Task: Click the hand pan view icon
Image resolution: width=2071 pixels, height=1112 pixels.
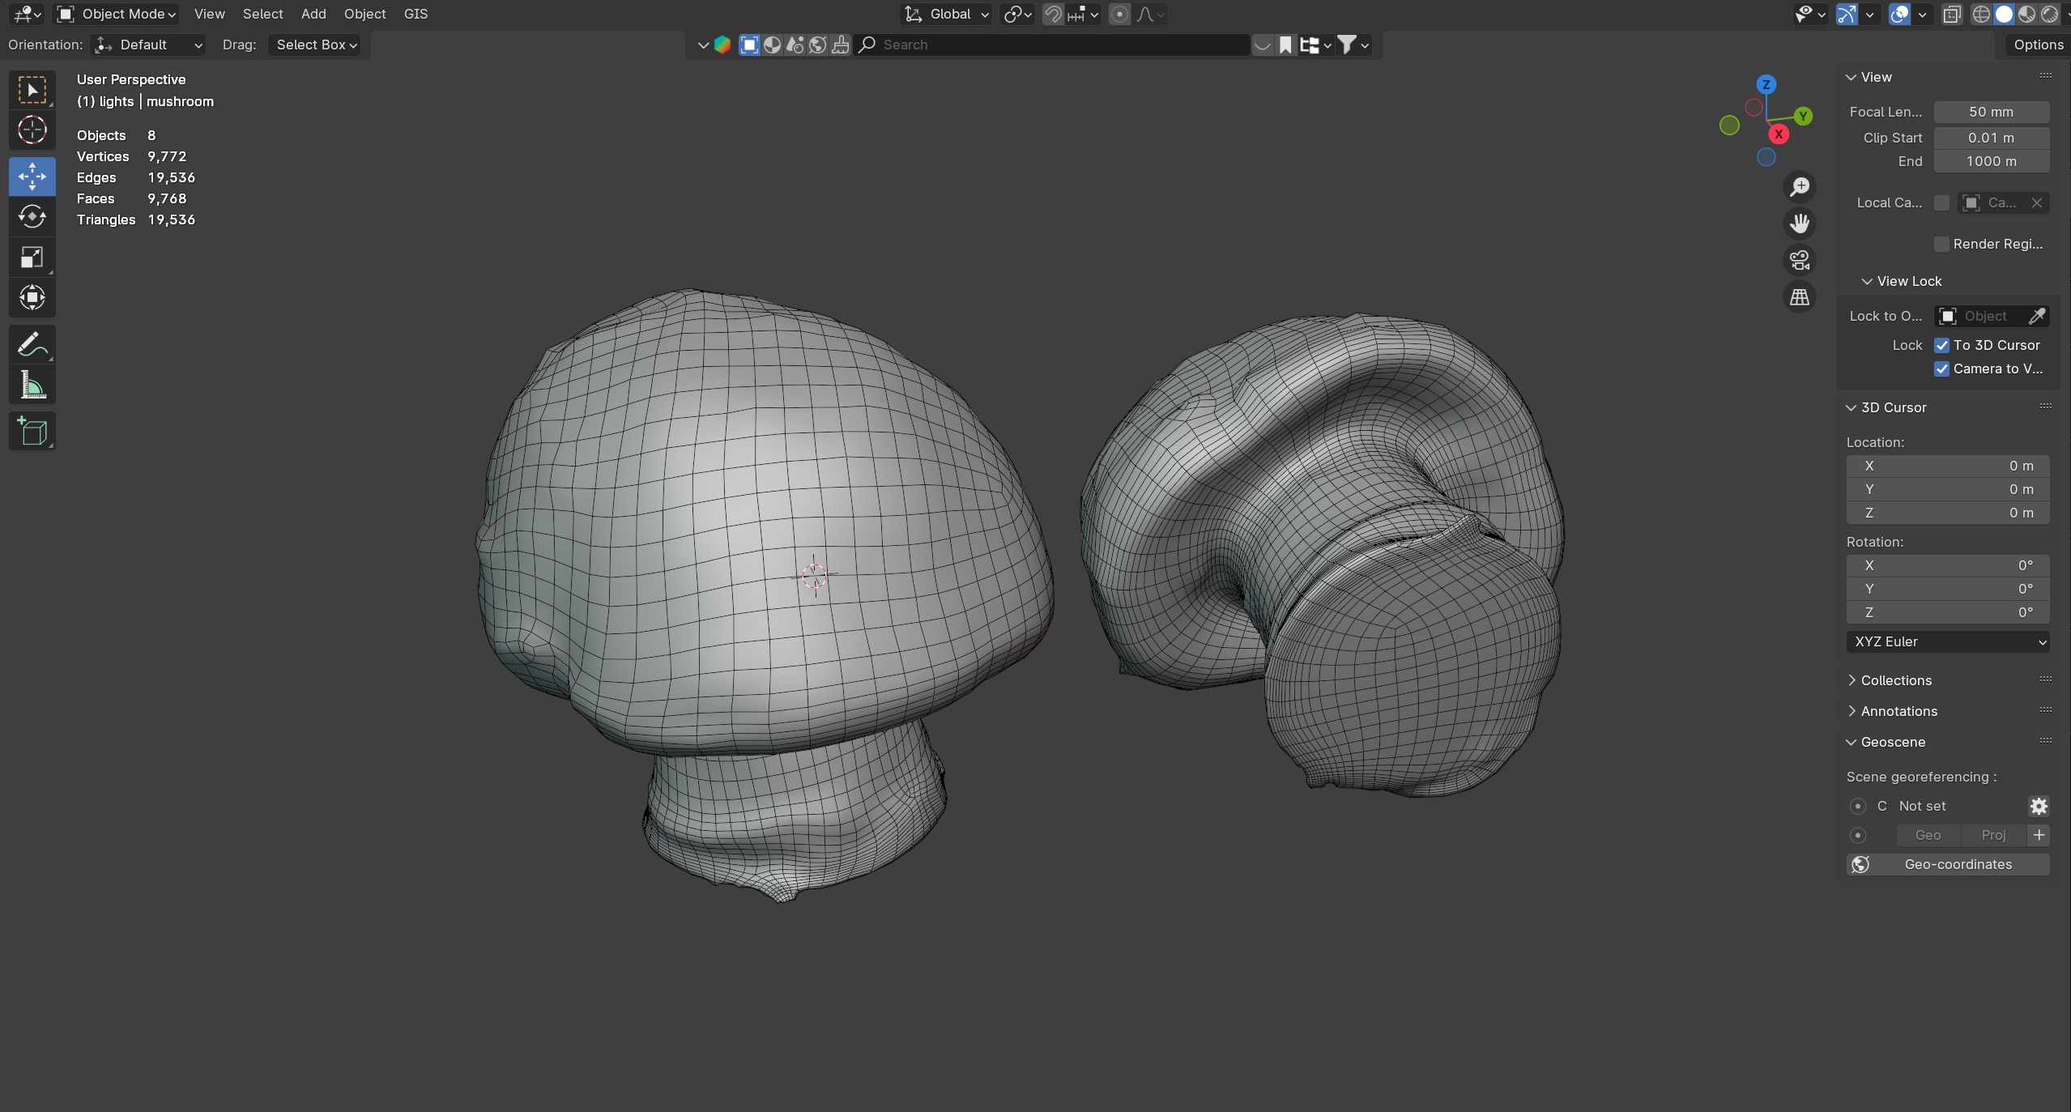Action: click(1799, 223)
